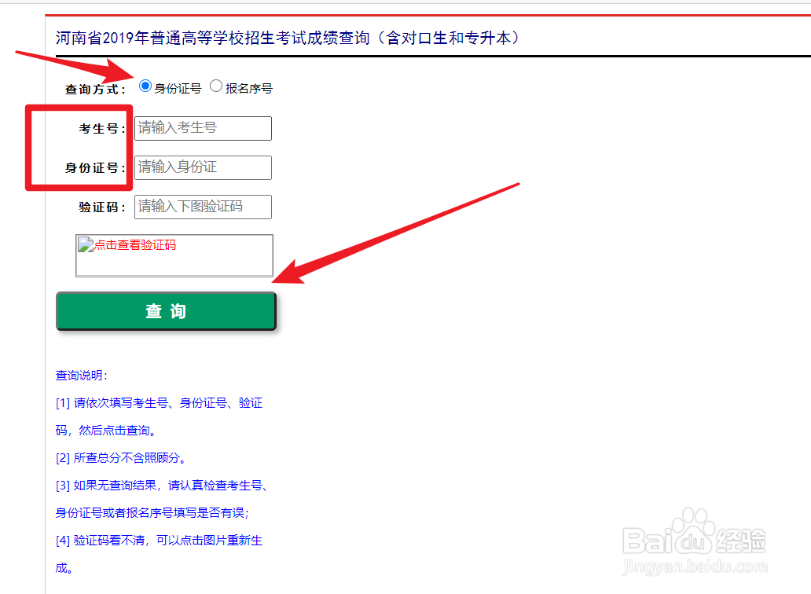The width and height of the screenshot is (811, 594).
Task: Focus the 身份证号 text field
Action: (202, 167)
